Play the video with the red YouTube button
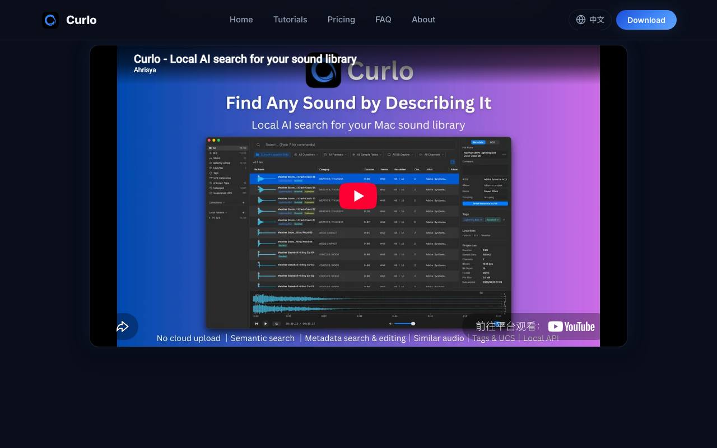 coord(358,196)
